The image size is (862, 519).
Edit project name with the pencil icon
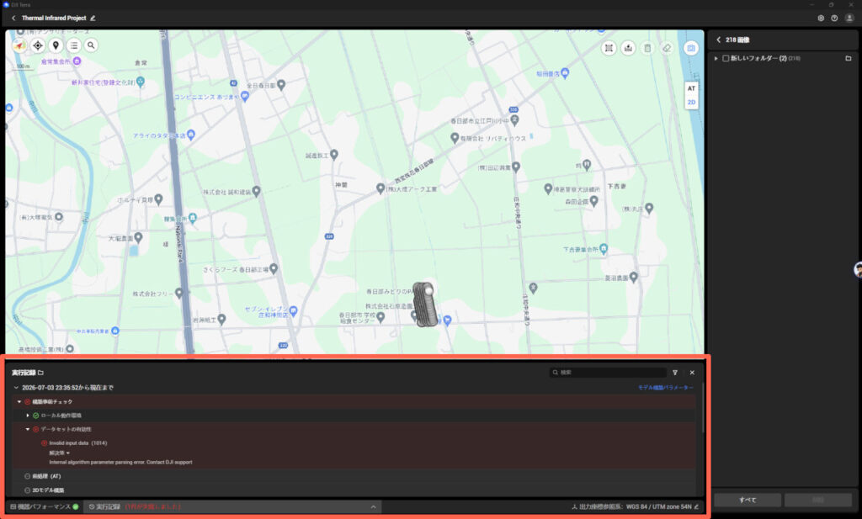click(x=93, y=19)
